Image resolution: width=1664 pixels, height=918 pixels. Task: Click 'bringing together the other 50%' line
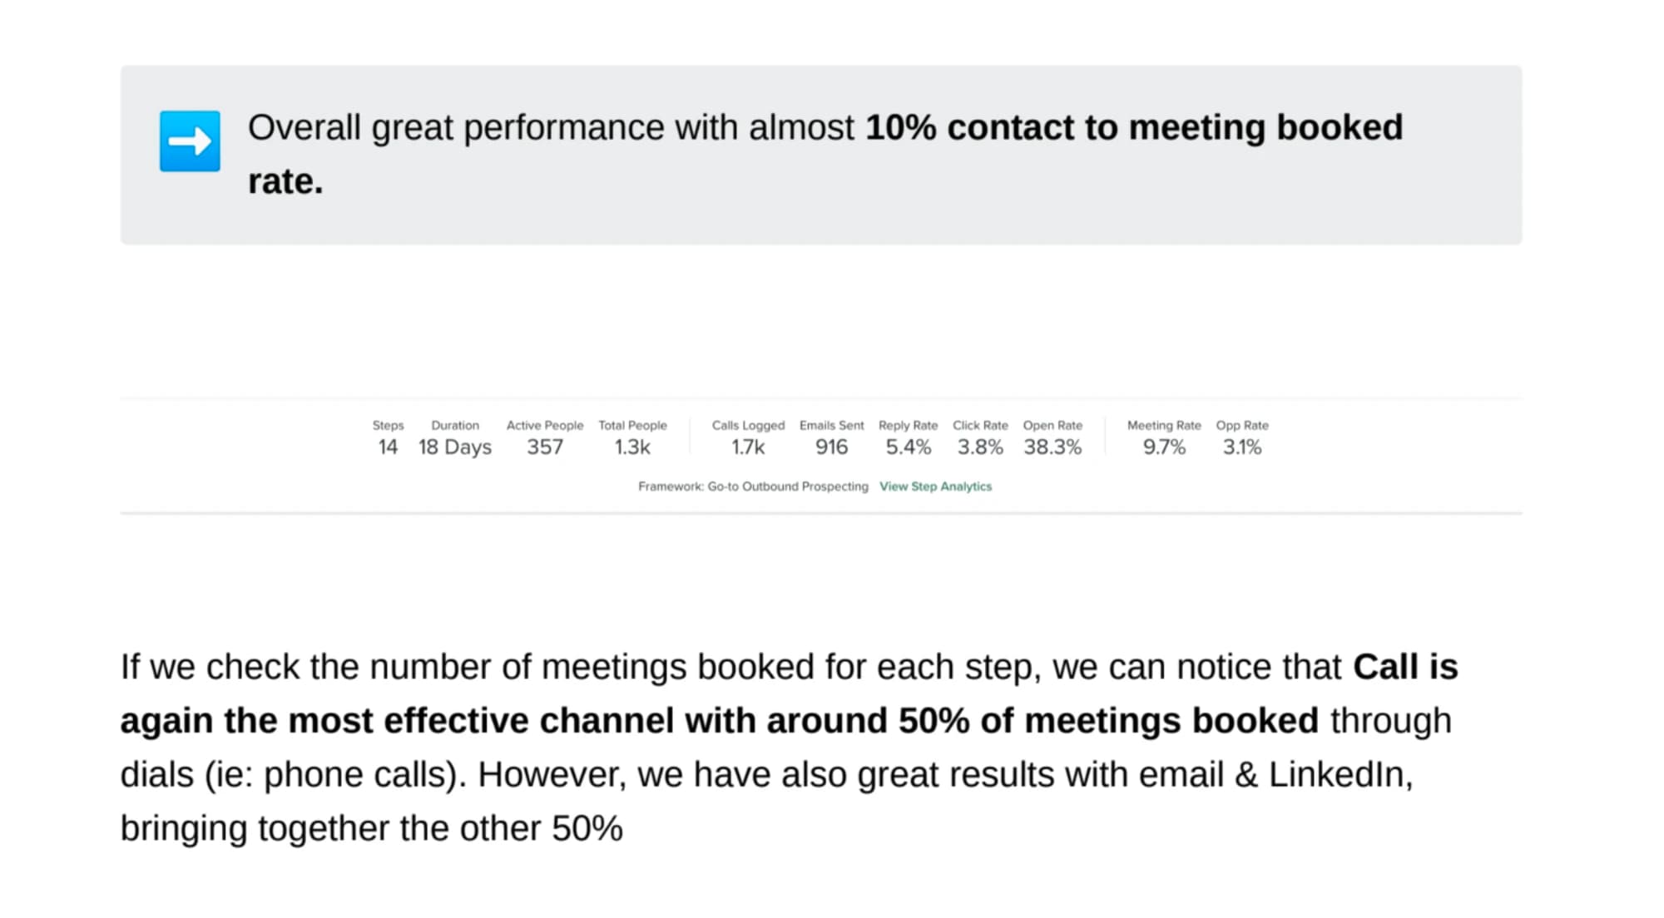[371, 829]
